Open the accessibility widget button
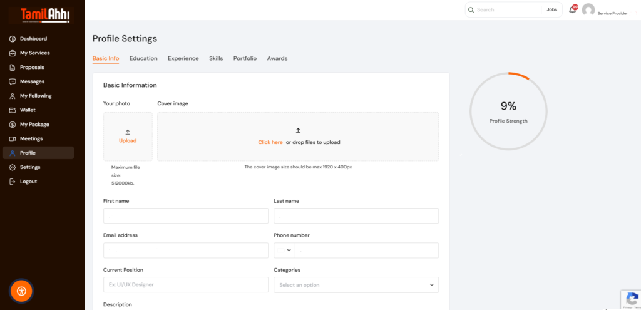641x310 pixels. point(21,291)
